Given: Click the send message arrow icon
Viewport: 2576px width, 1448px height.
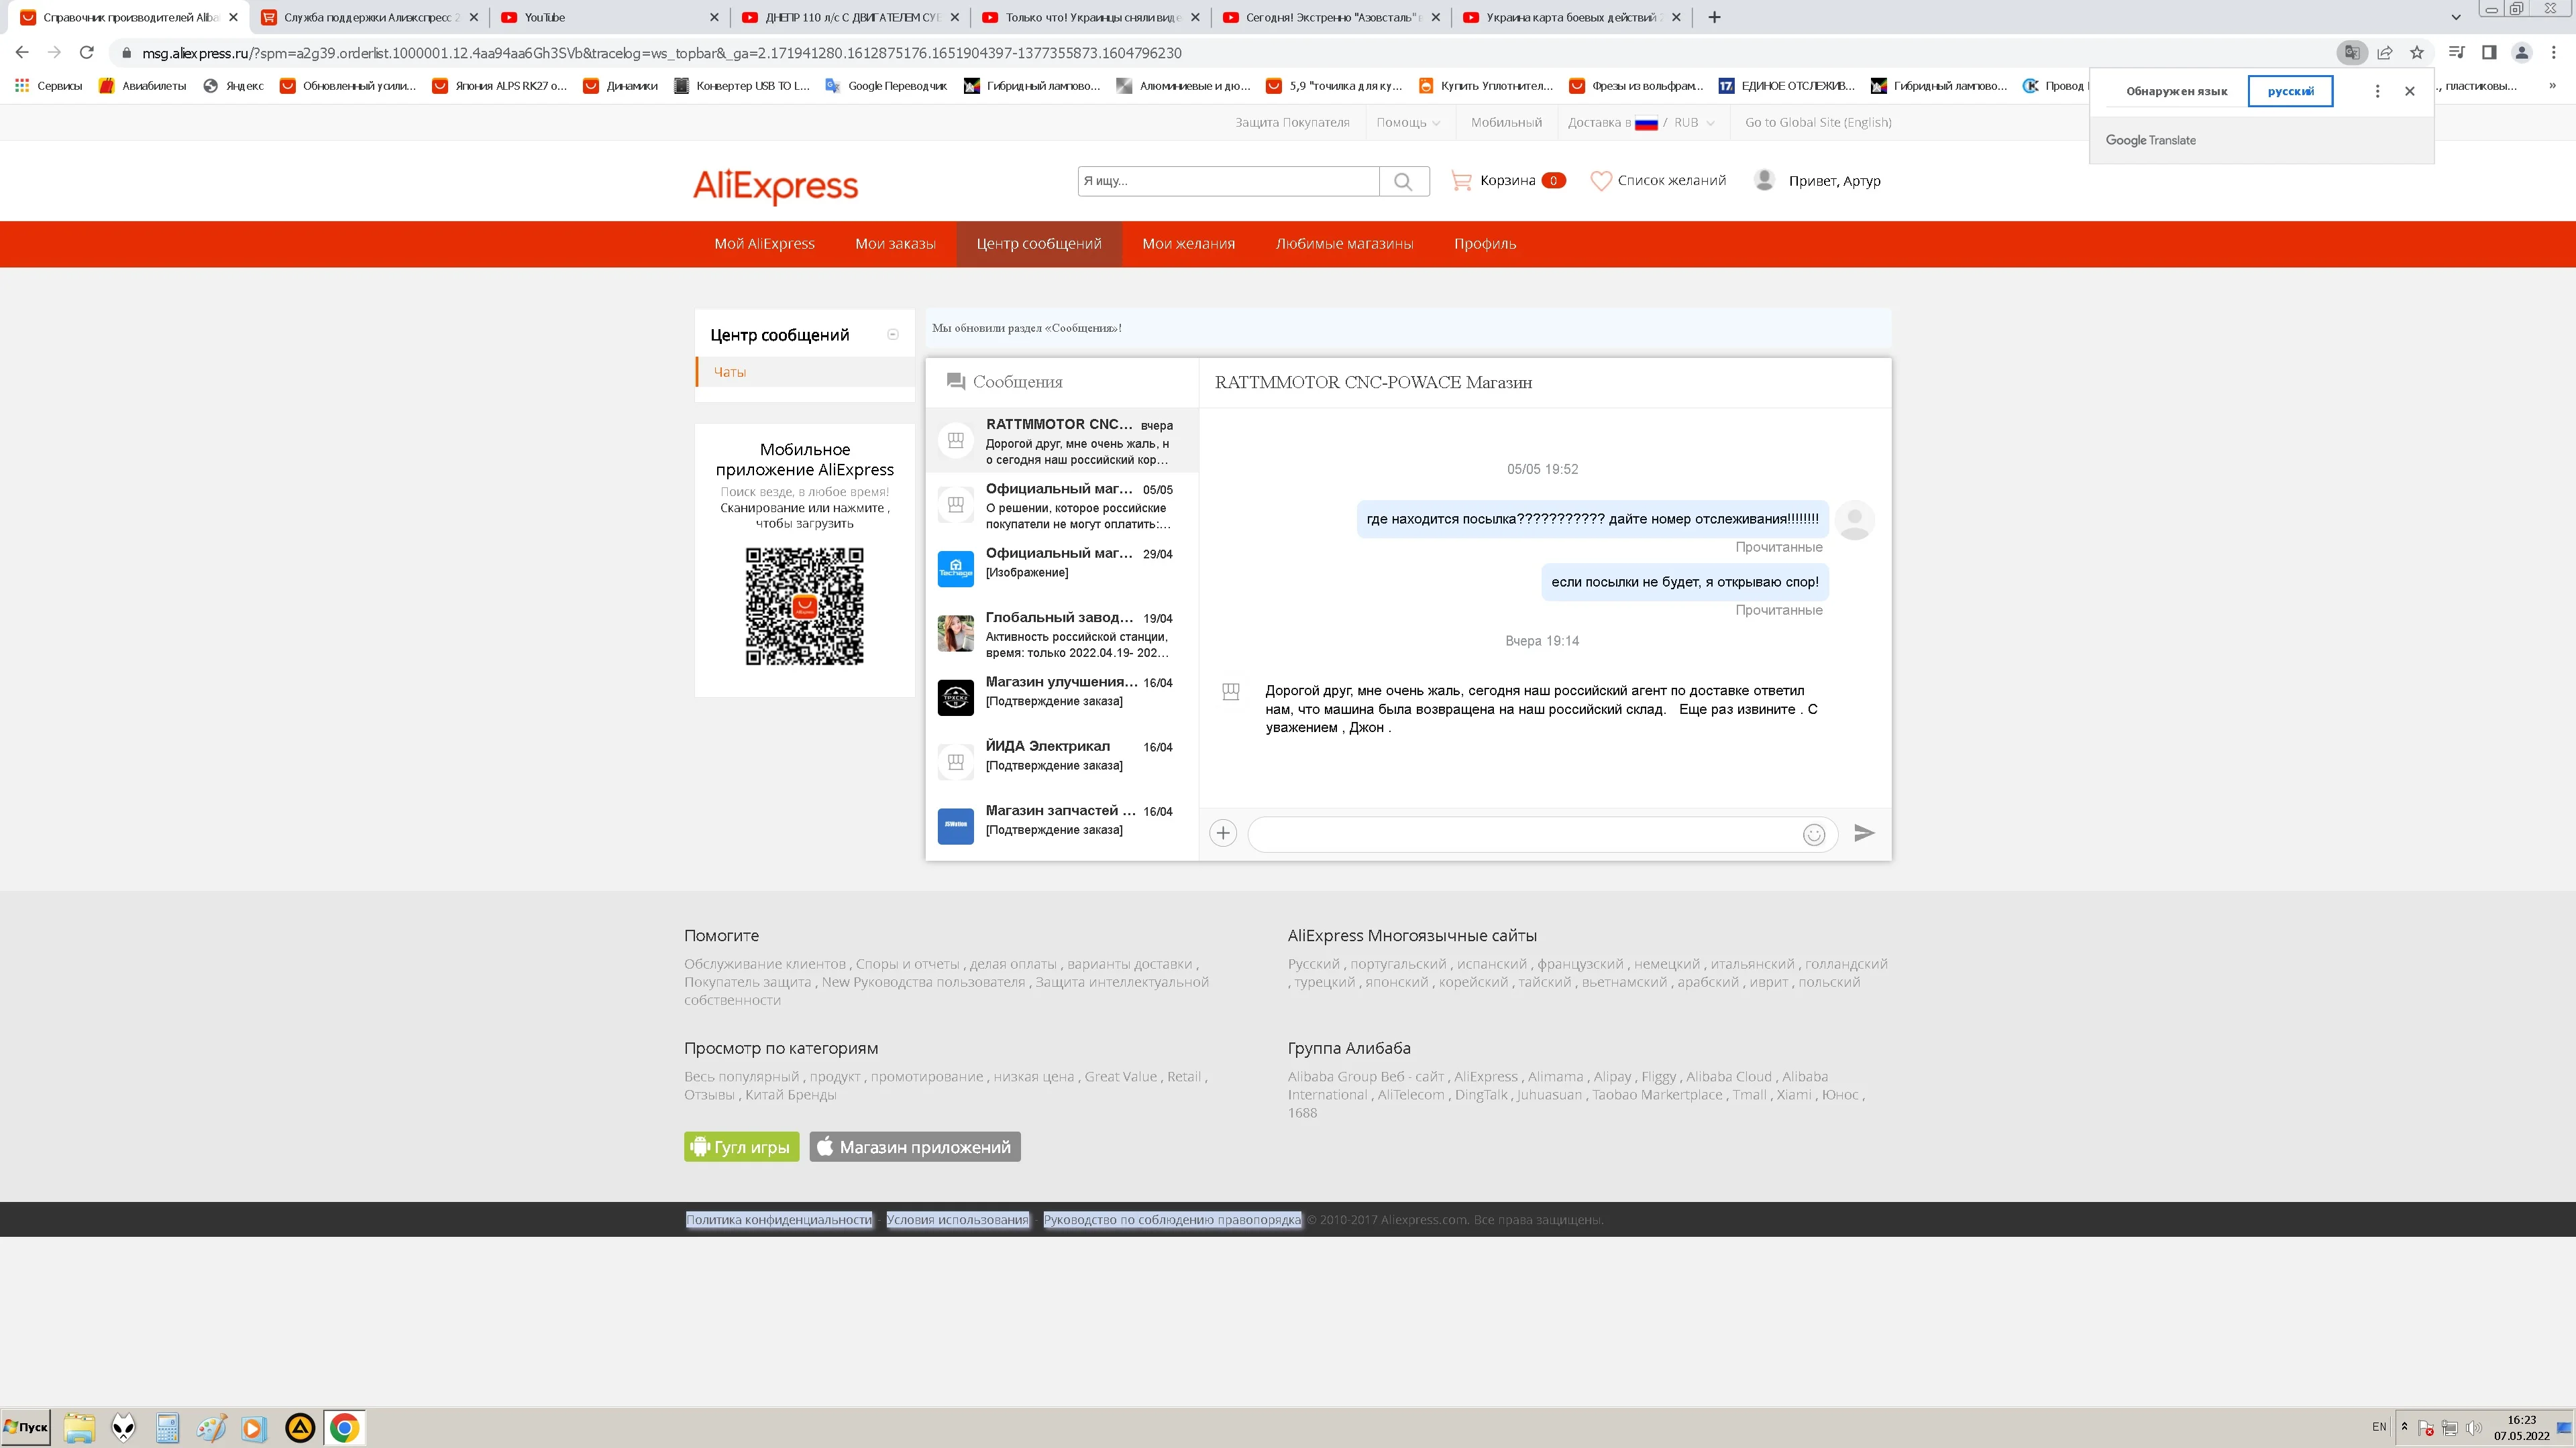Looking at the screenshot, I should click(1863, 833).
